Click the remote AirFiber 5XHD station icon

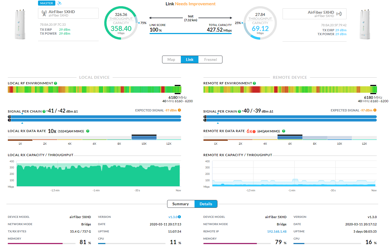[339, 14]
